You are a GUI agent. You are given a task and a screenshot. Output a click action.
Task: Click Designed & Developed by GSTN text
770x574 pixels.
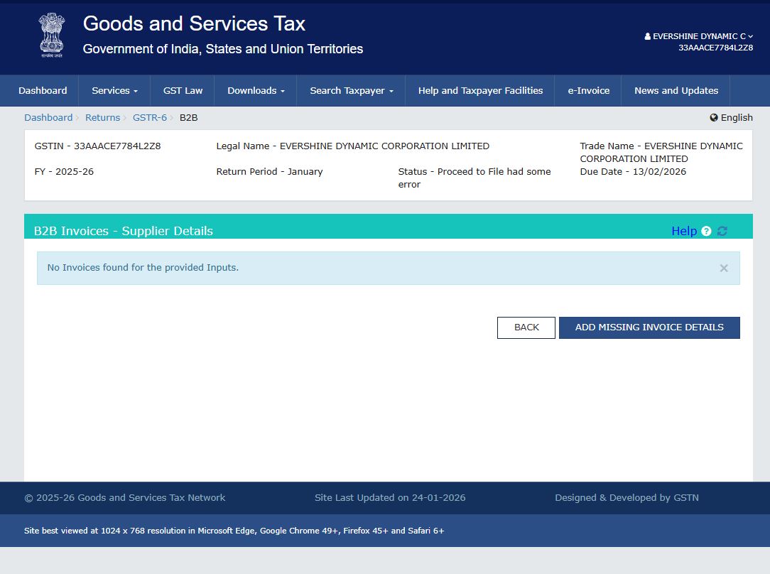pos(627,498)
